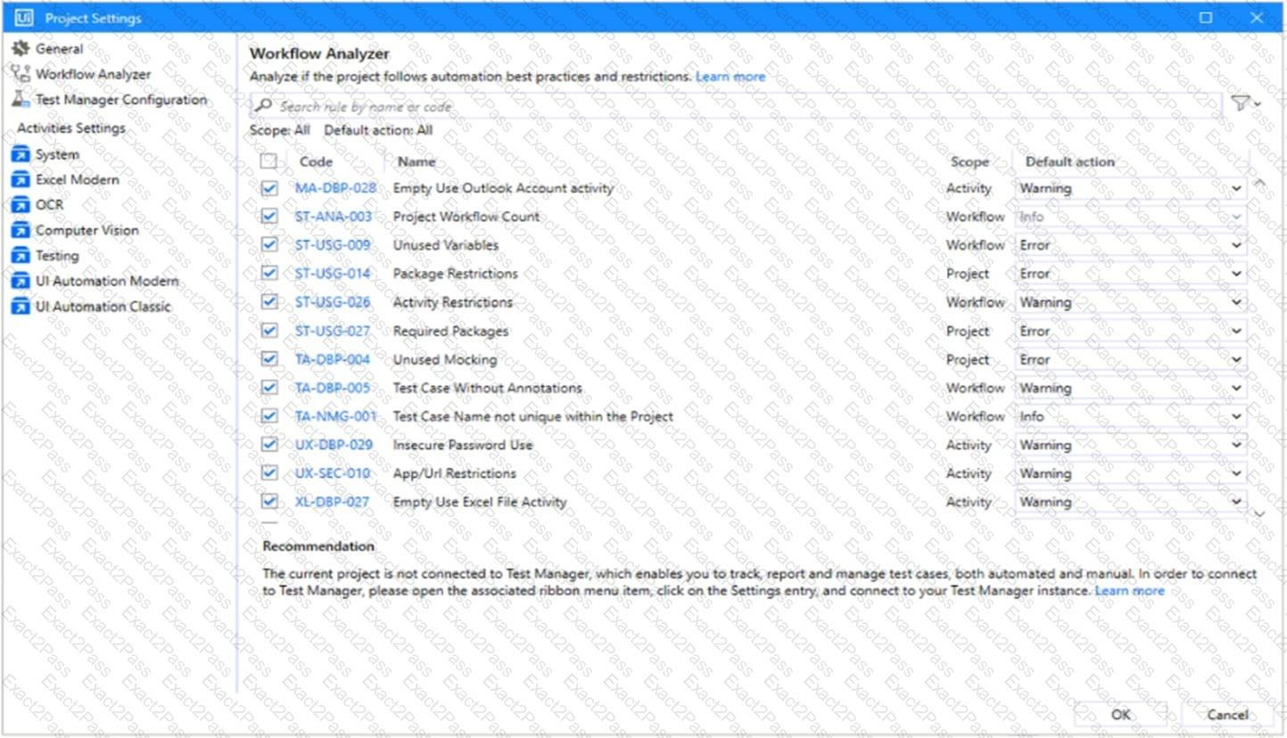Open UI Automation Modern settings
The image size is (1287, 738).
106,281
